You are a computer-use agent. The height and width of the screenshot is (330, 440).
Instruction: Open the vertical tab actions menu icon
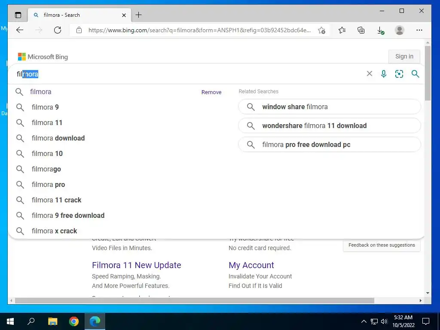18,15
